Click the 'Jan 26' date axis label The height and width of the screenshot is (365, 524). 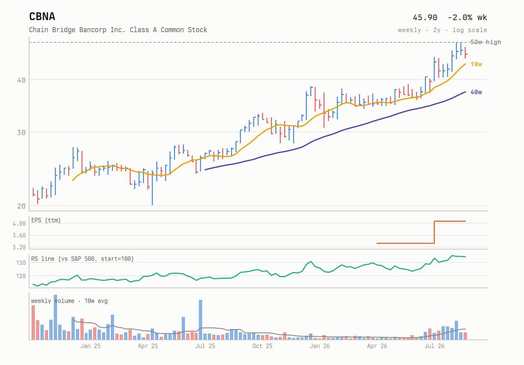point(320,346)
